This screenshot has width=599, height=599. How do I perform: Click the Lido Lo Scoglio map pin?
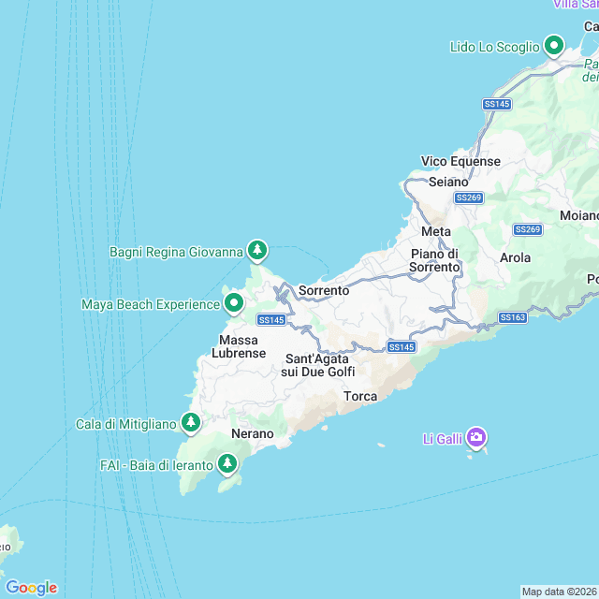tap(554, 46)
